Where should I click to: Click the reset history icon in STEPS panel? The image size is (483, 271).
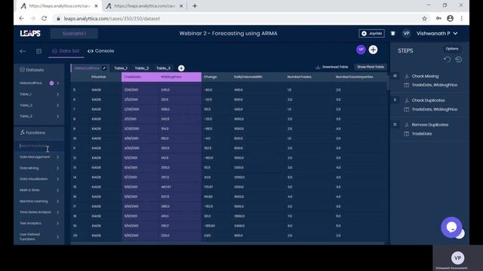click(458, 59)
